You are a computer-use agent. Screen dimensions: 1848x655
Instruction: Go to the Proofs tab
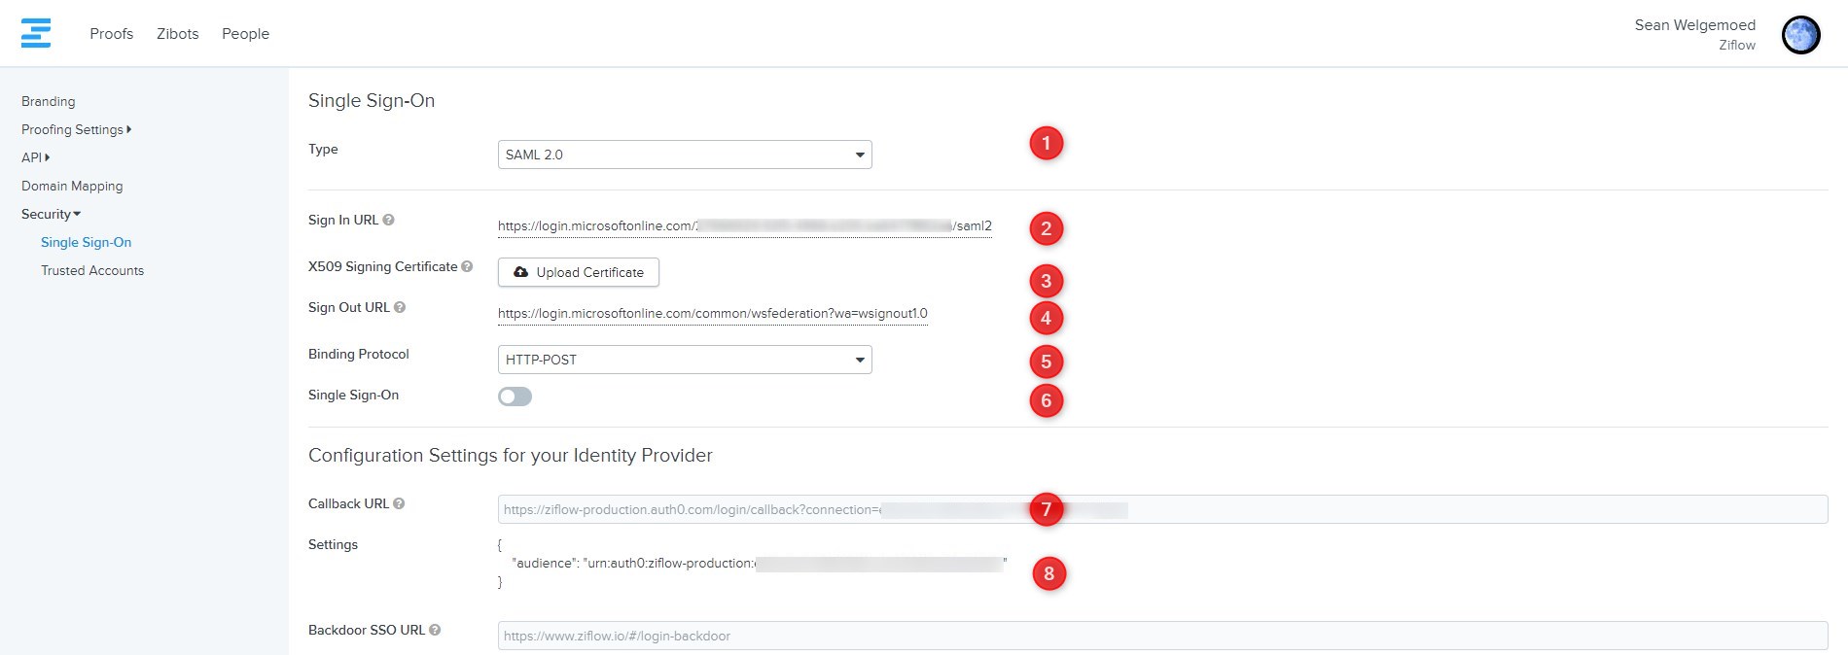coord(111,34)
